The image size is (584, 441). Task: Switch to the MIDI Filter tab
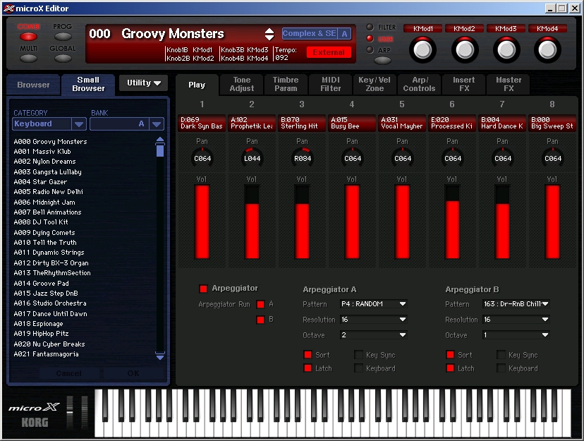330,84
